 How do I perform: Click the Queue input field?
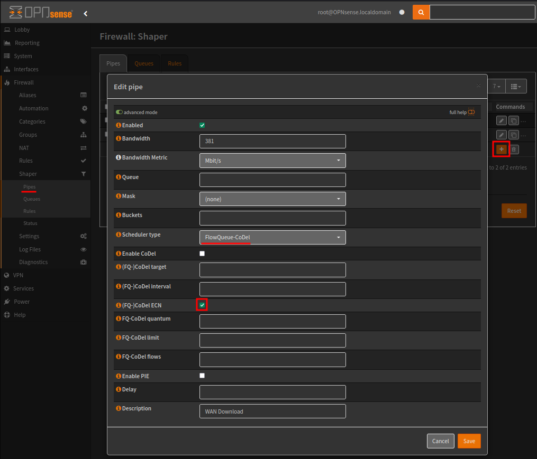(272, 180)
